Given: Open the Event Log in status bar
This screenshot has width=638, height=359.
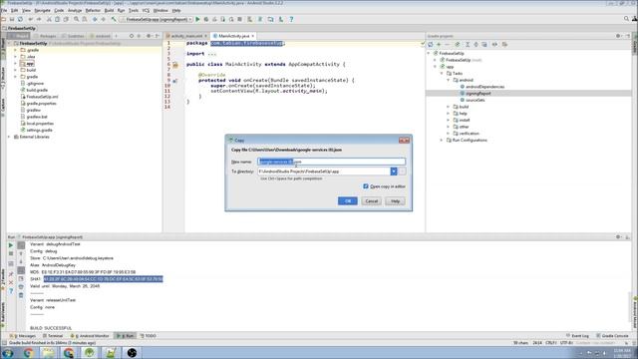Looking at the screenshot, I should pos(577,336).
